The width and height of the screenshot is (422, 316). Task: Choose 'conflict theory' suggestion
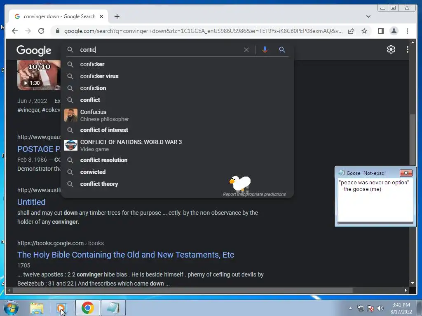pos(177,184)
